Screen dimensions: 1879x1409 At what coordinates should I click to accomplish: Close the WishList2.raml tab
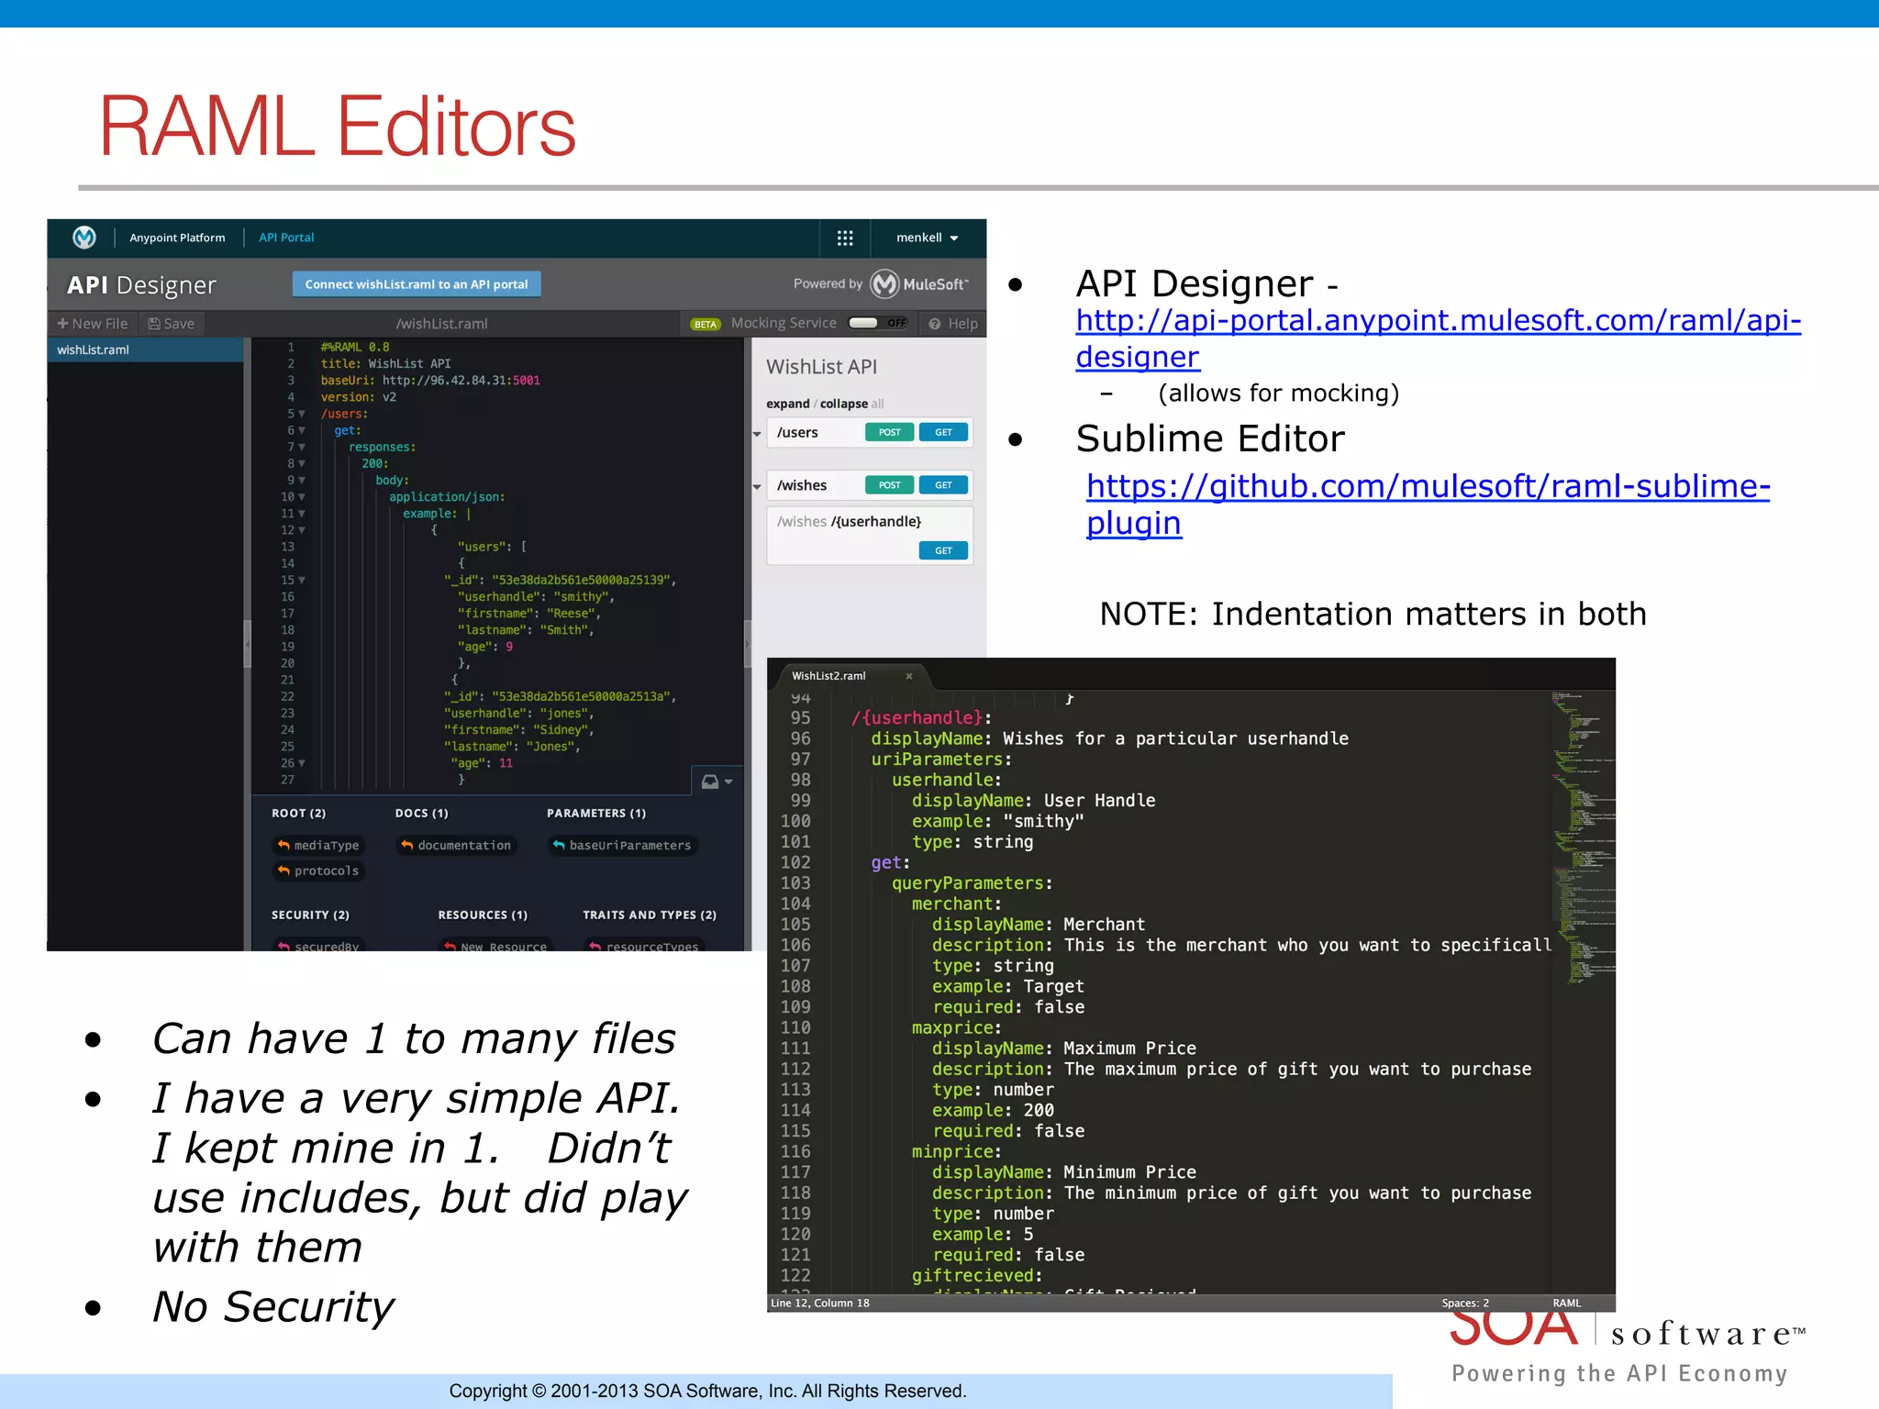[909, 676]
